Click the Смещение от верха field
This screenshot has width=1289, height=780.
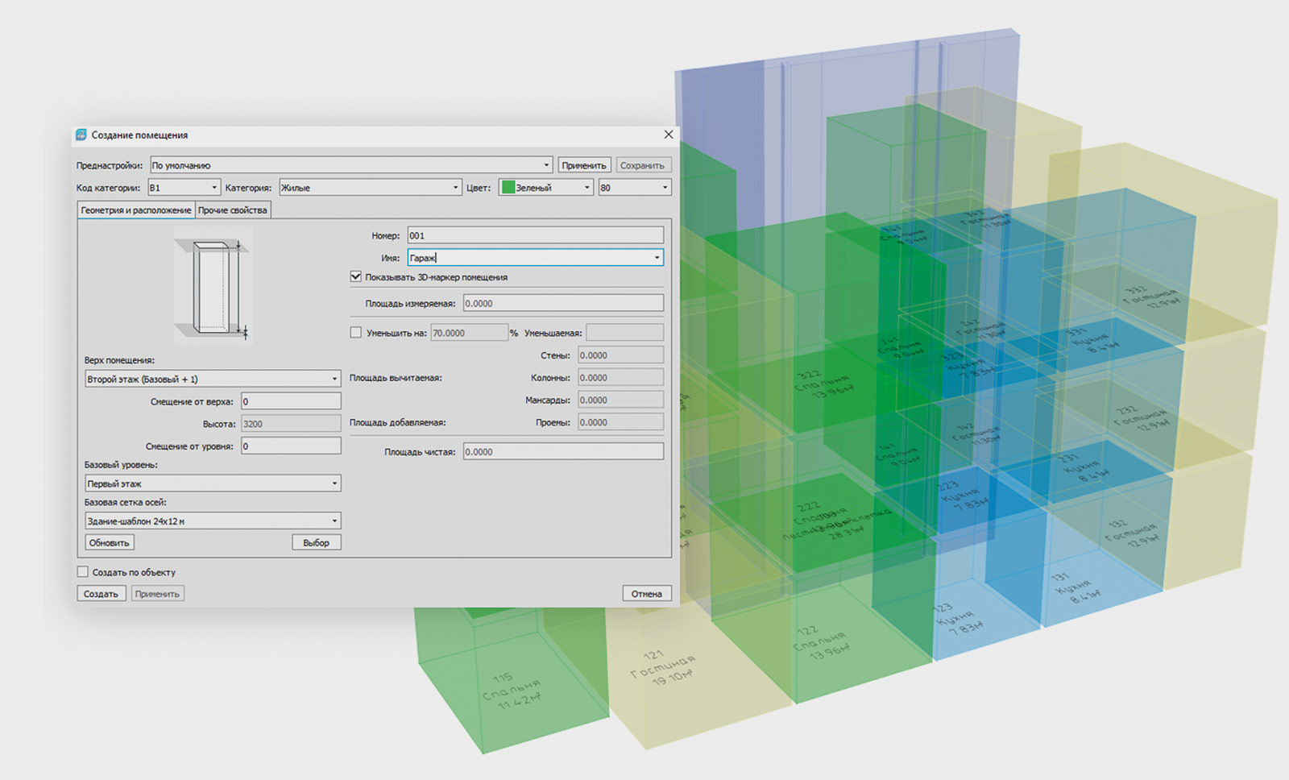[x=291, y=401]
